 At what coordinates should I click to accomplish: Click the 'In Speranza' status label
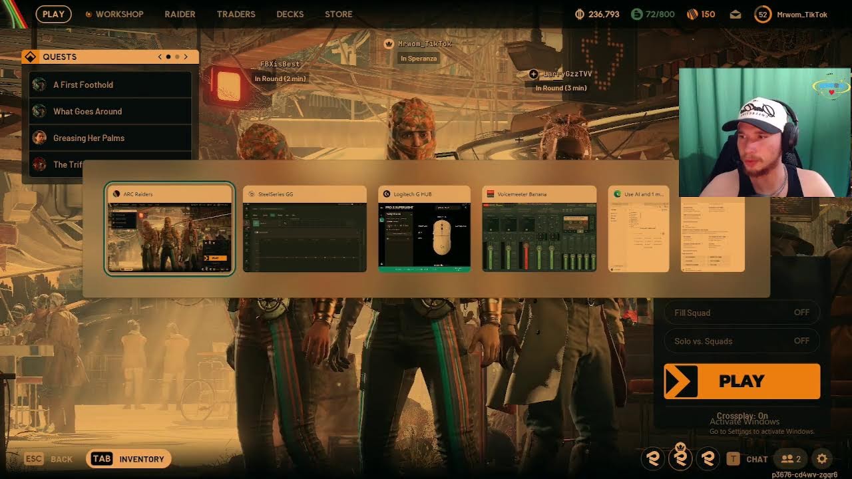point(419,59)
